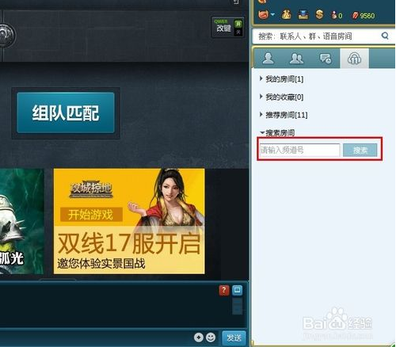Open the smiley emoji picker
This screenshot has width=396, height=347.
211,337
